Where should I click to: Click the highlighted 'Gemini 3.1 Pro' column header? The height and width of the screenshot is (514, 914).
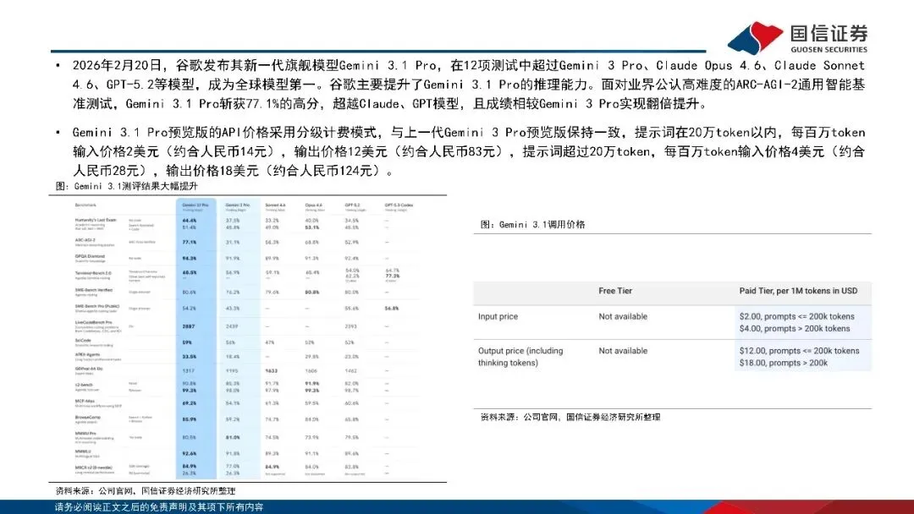(195, 206)
